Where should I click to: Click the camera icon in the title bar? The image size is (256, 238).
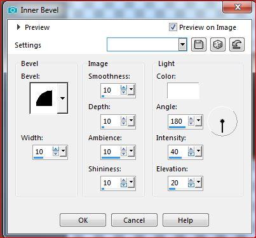(13, 10)
